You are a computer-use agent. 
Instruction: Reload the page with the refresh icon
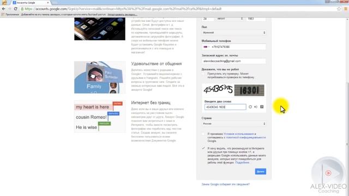(16, 9)
